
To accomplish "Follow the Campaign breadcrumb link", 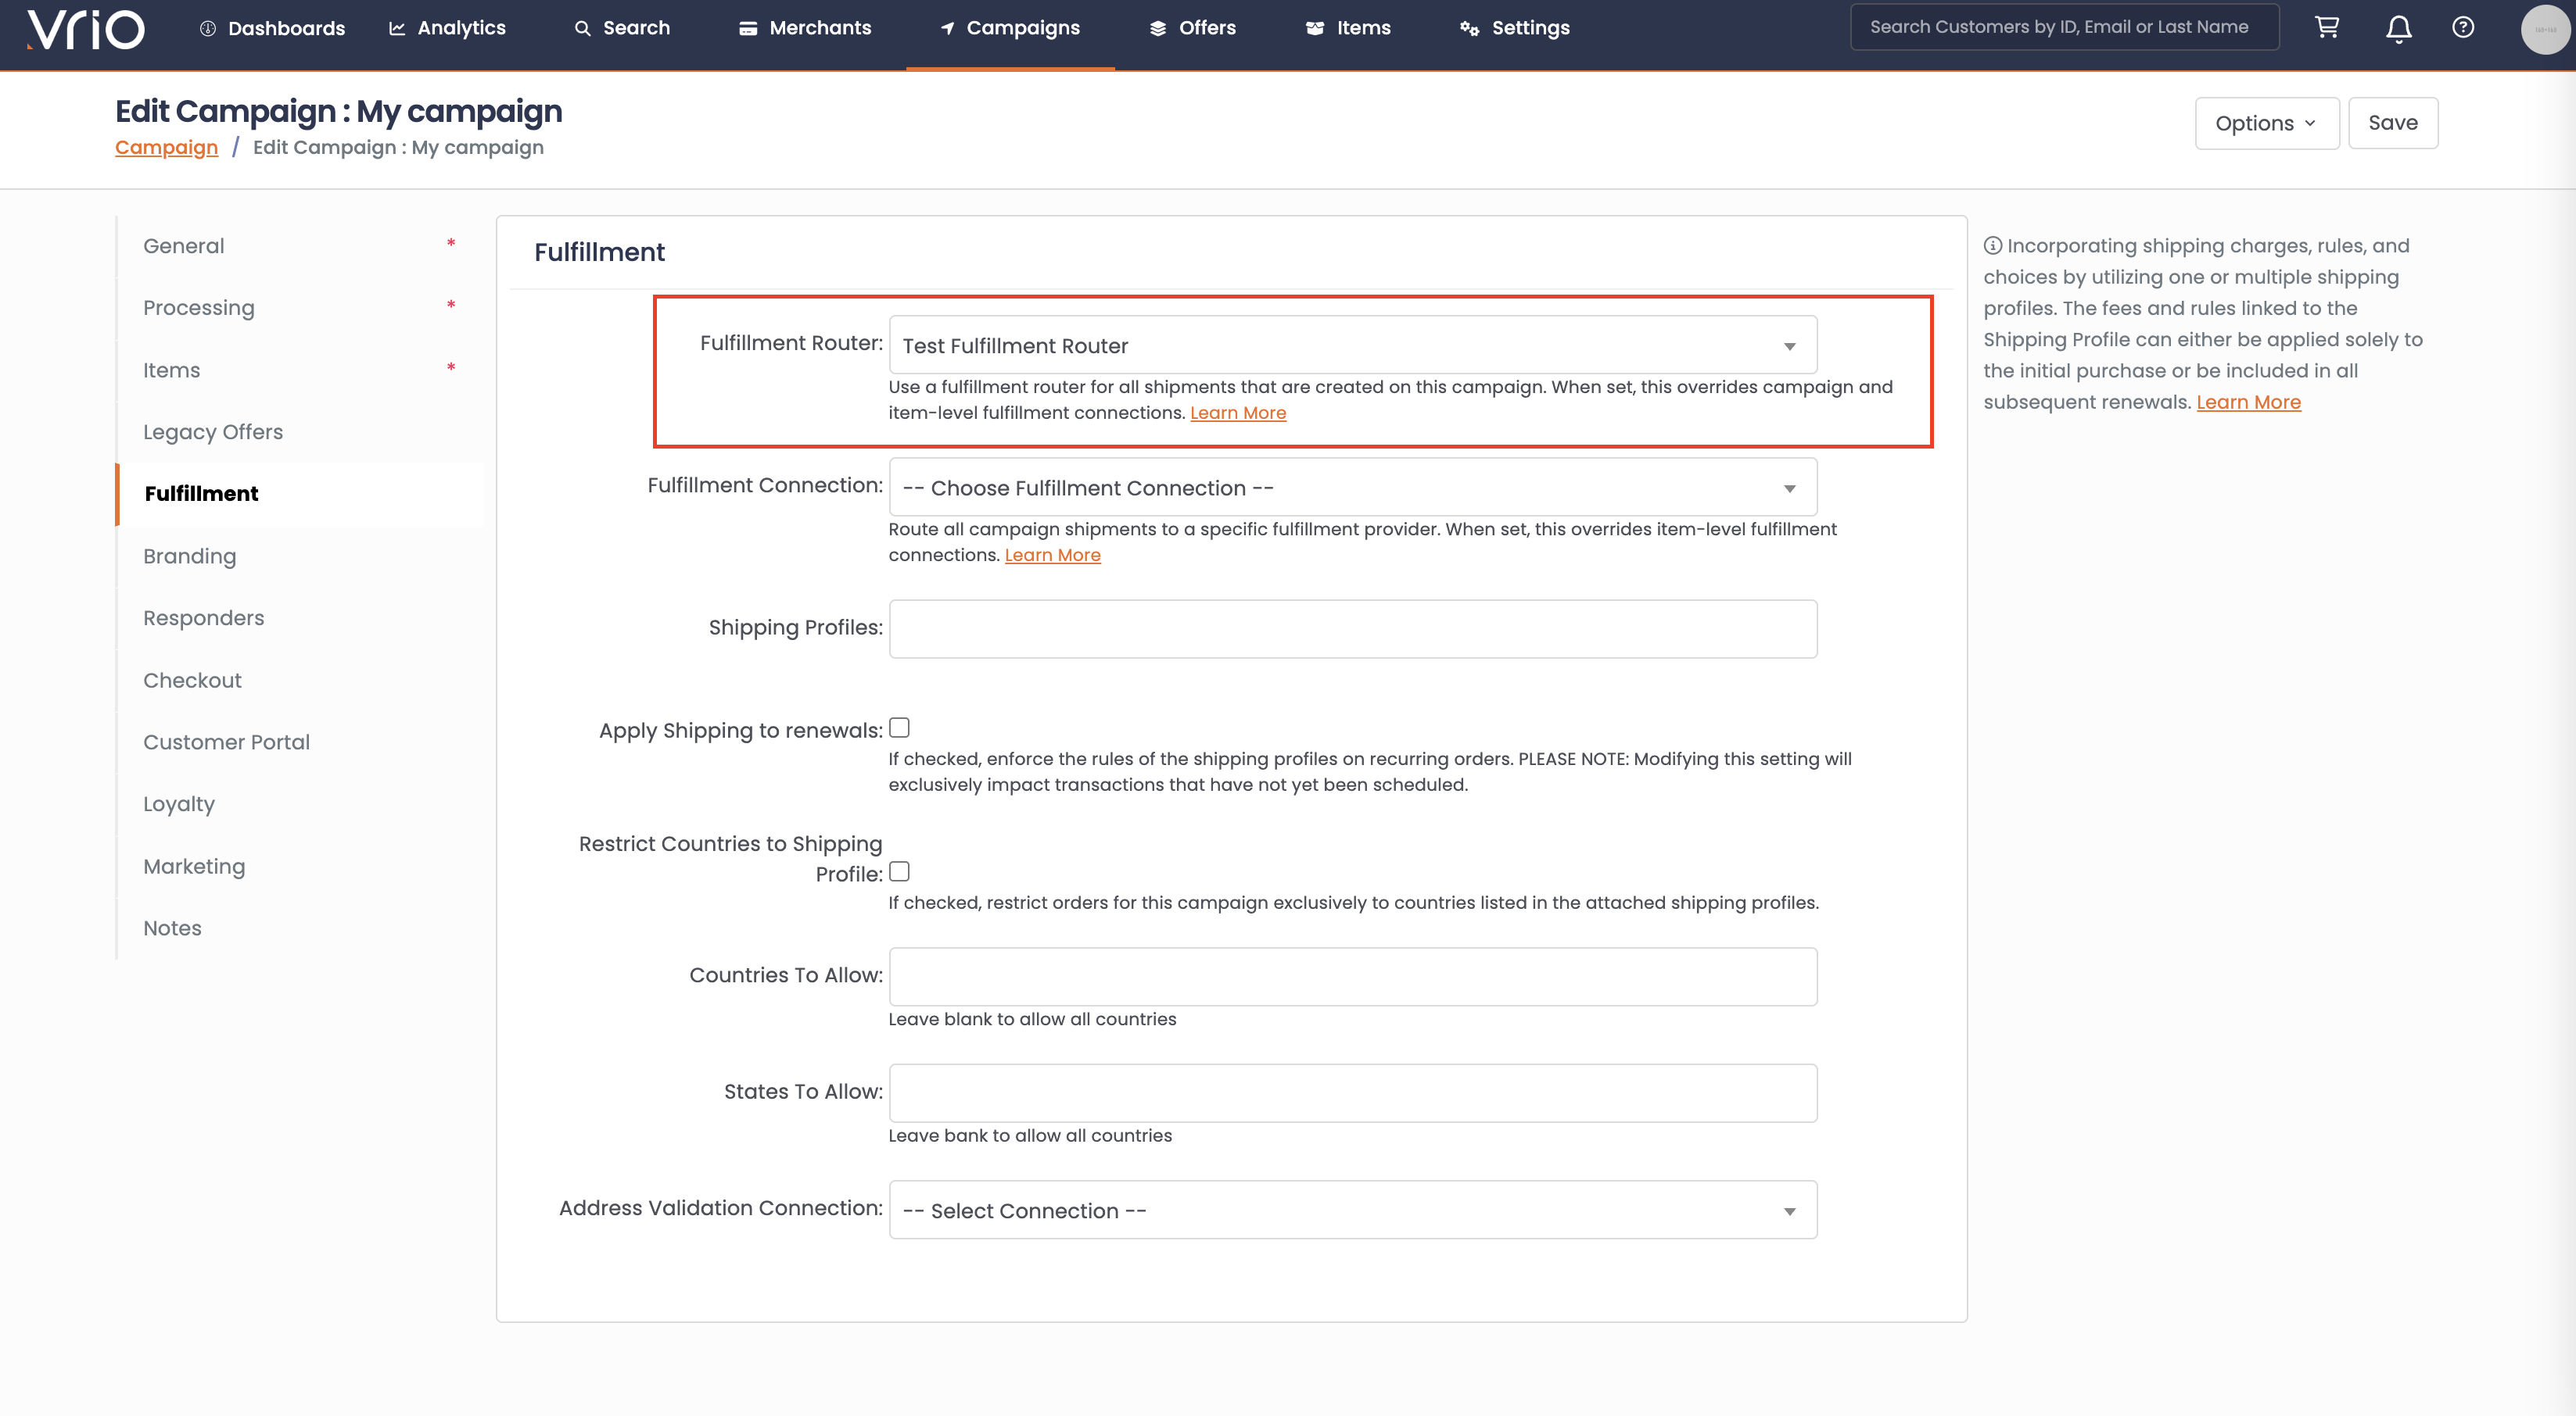I will click(x=166, y=147).
